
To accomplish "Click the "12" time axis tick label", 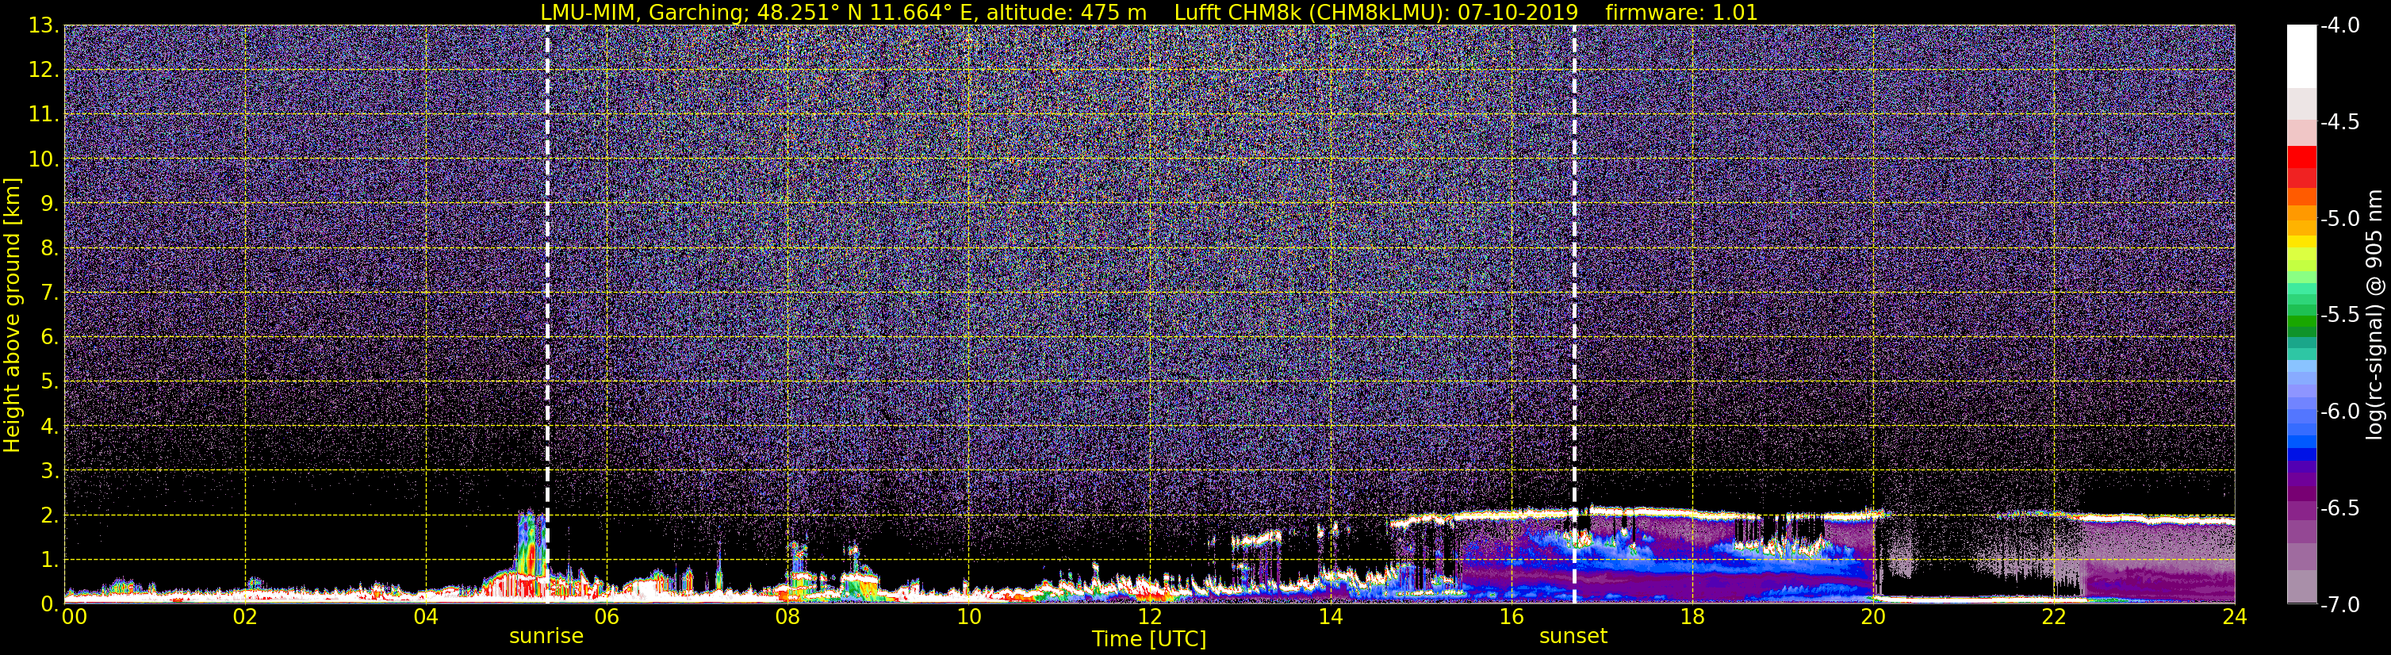I will (x=1150, y=617).
